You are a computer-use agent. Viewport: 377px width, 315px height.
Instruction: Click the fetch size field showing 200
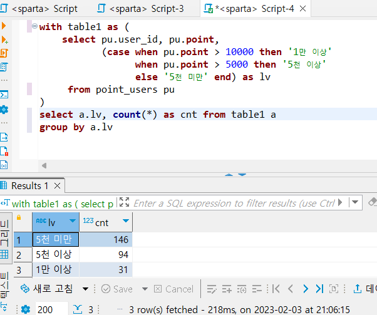[51, 309]
